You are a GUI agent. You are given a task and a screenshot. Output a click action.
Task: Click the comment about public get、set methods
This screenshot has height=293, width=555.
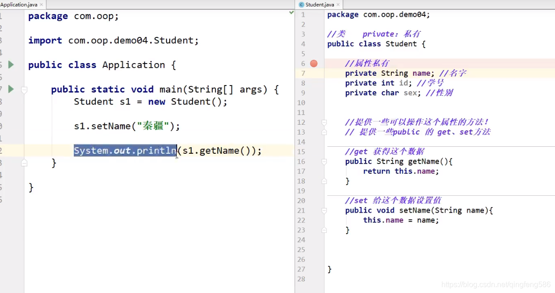(418, 132)
